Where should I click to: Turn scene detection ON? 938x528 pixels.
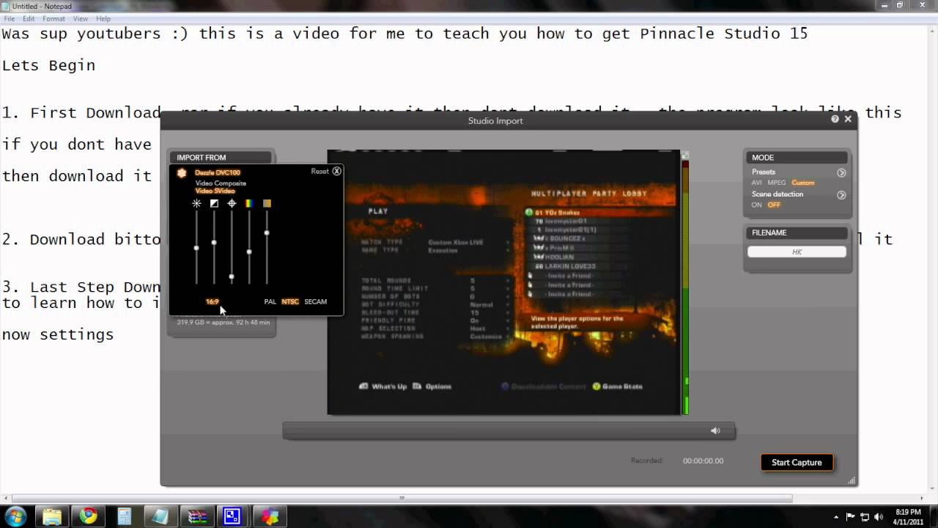coord(756,205)
